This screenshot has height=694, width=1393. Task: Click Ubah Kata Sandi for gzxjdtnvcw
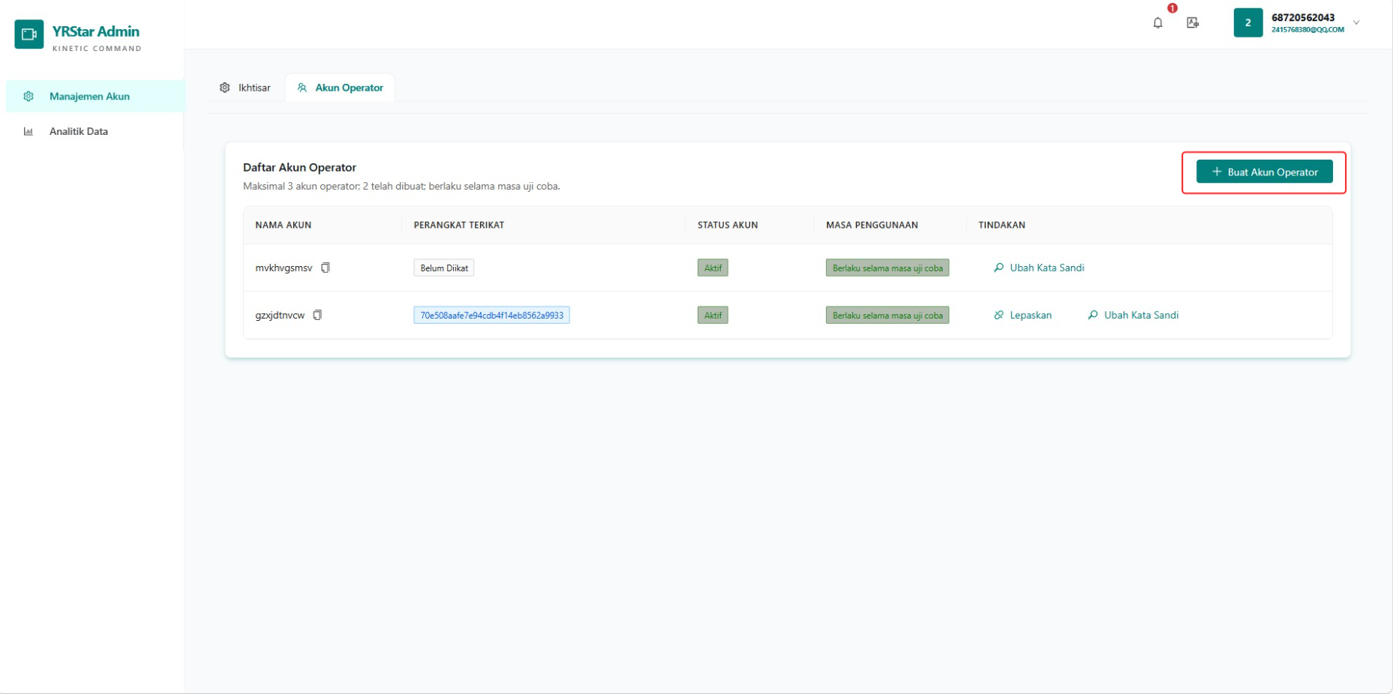point(1133,315)
